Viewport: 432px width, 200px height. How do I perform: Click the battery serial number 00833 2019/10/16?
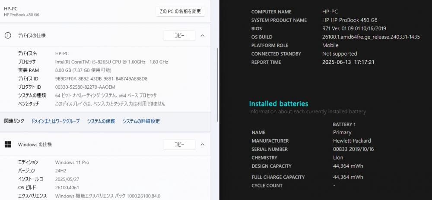pyautogui.click(x=353, y=149)
